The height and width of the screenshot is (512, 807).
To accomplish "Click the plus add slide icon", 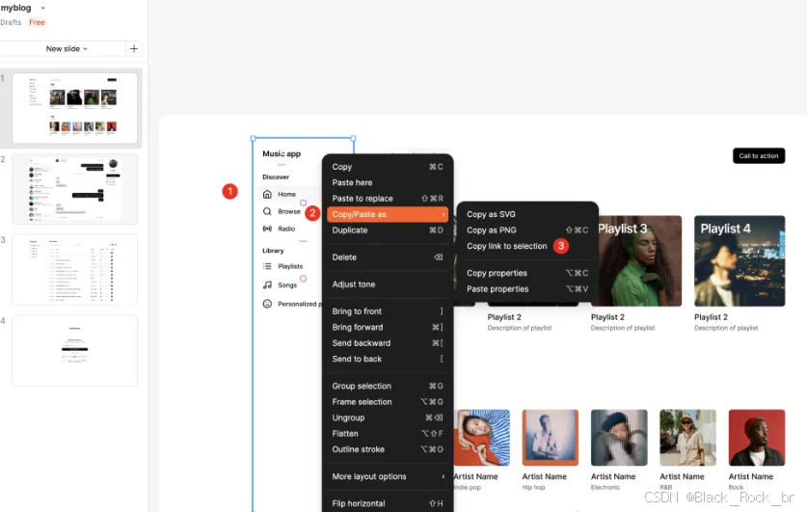I will point(134,49).
